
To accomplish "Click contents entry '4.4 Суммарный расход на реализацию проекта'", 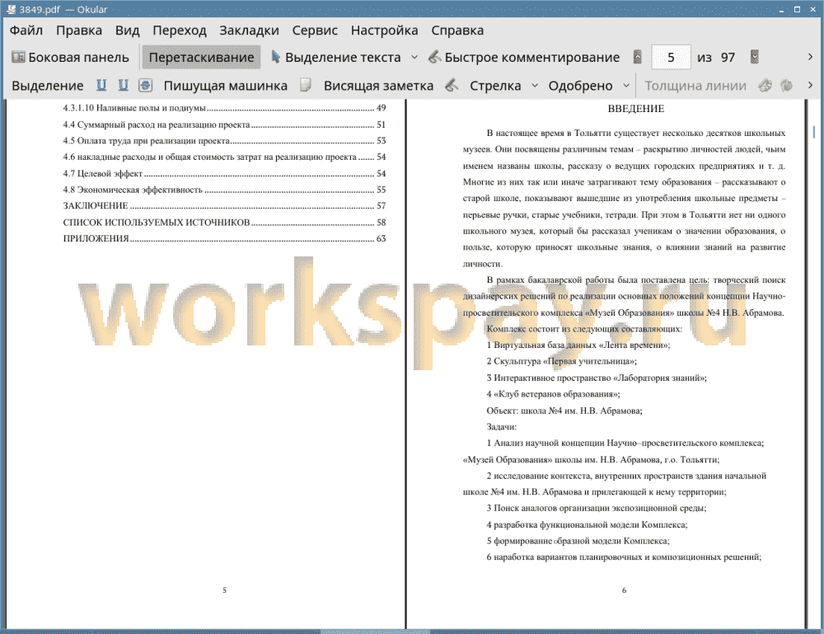I will [x=224, y=124].
